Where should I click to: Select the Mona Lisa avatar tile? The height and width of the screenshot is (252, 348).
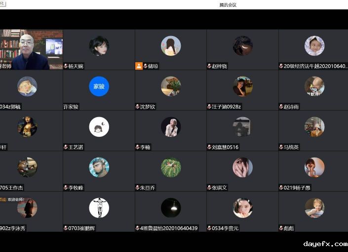click(27, 127)
